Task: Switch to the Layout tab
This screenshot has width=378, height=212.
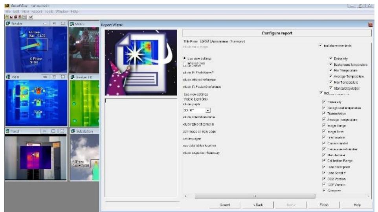Action: (x=204, y=41)
